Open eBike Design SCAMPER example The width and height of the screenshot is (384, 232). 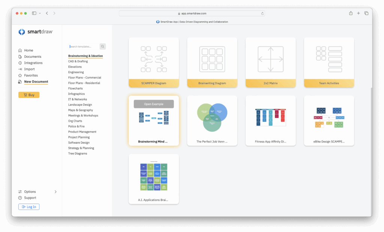[329, 121]
